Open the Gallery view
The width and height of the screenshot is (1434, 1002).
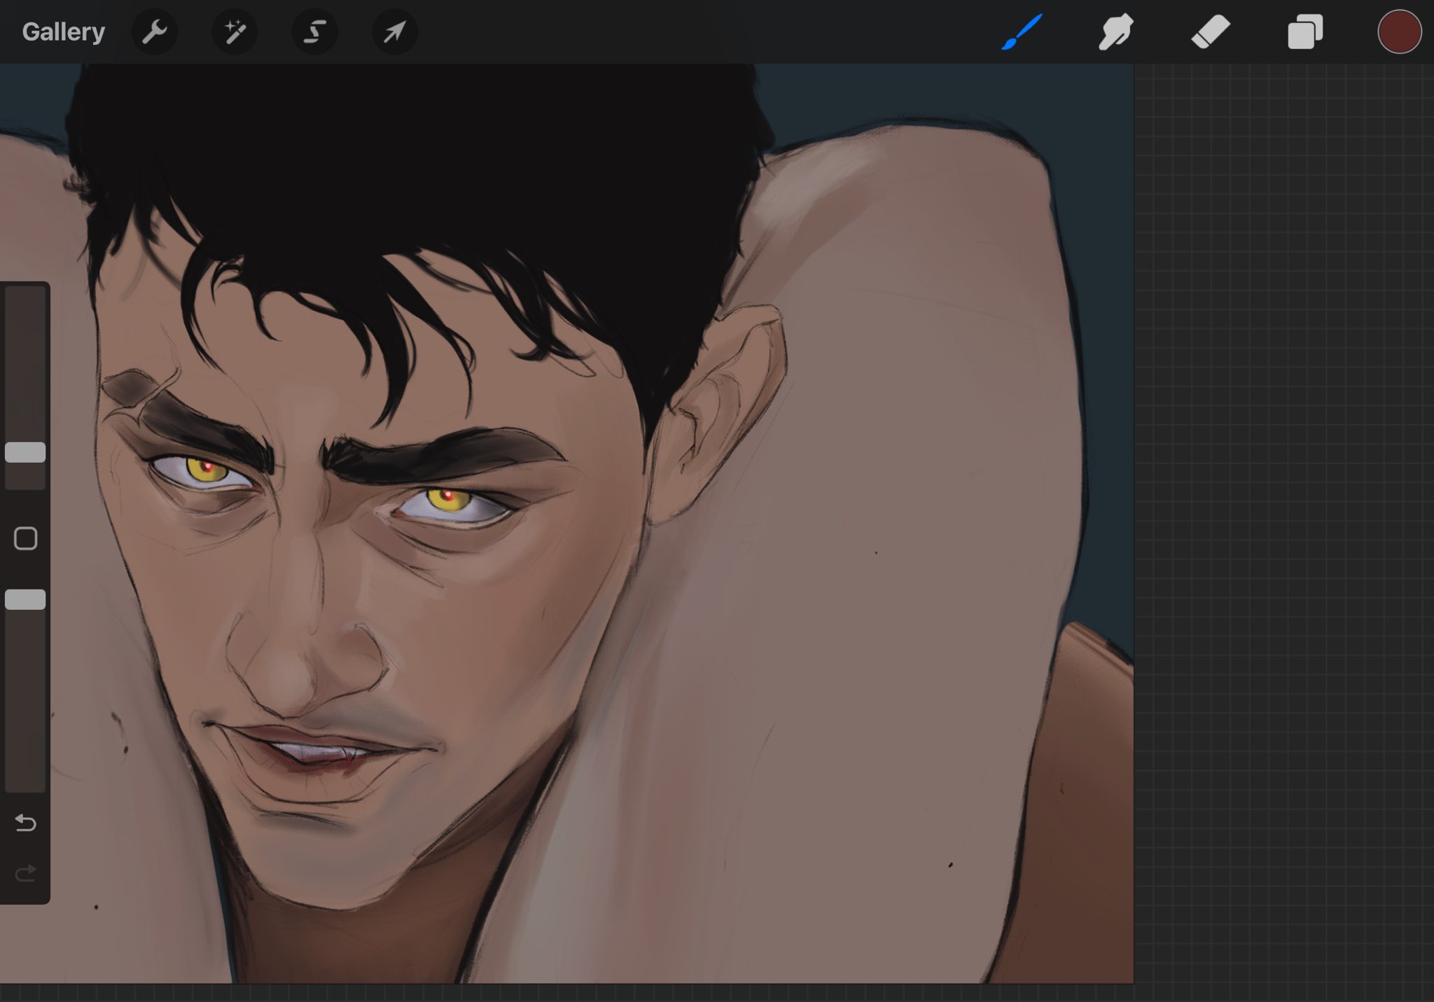click(63, 32)
